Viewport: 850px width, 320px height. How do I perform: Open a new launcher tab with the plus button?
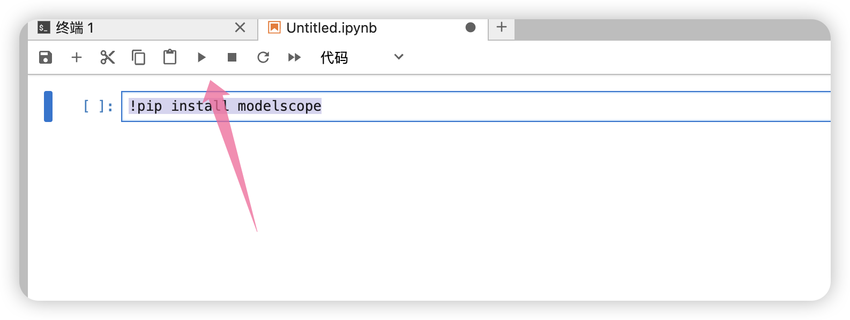[502, 27]
